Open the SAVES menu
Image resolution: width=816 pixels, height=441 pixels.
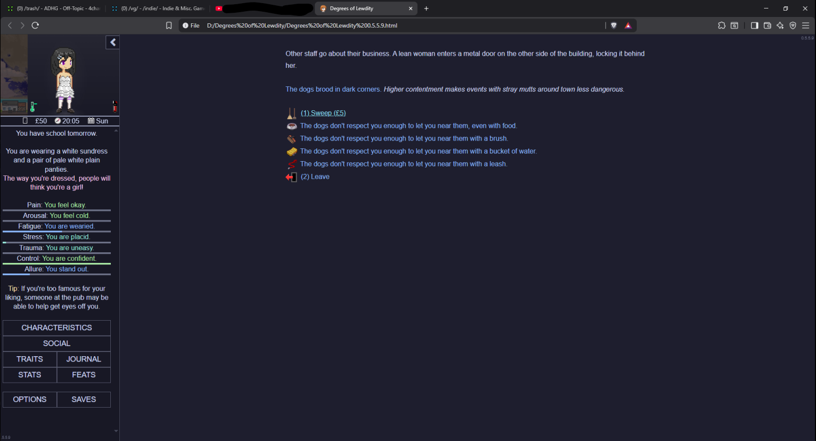coord(84,400)
